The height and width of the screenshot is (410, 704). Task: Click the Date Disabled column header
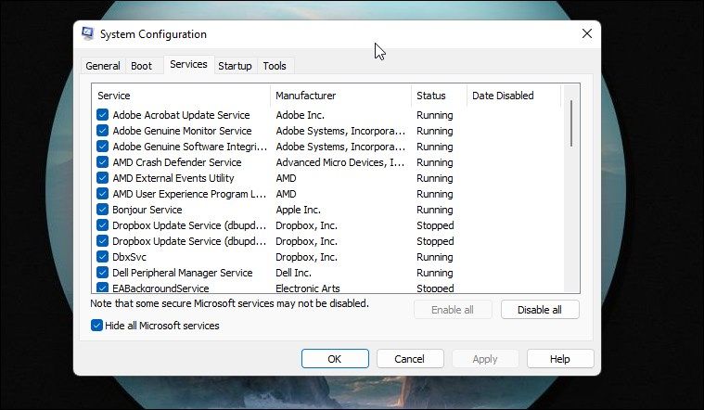(x=503, y=96)
